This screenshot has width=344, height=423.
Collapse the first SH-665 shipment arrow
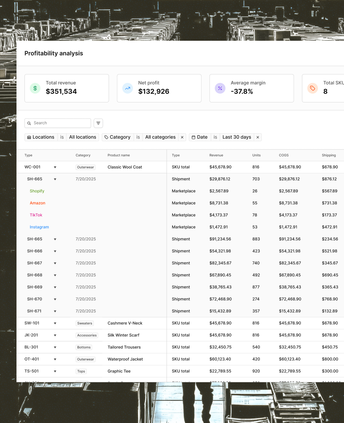pyautogui.click(x=55, y=179)
